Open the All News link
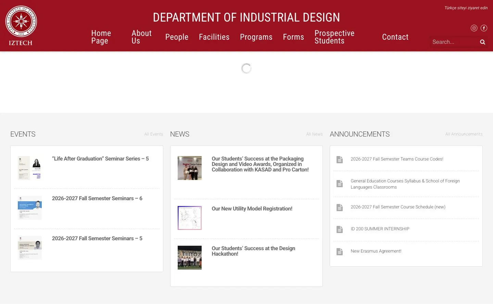The width and height of the screenshot is (493, 308). [x=314, y=134]
